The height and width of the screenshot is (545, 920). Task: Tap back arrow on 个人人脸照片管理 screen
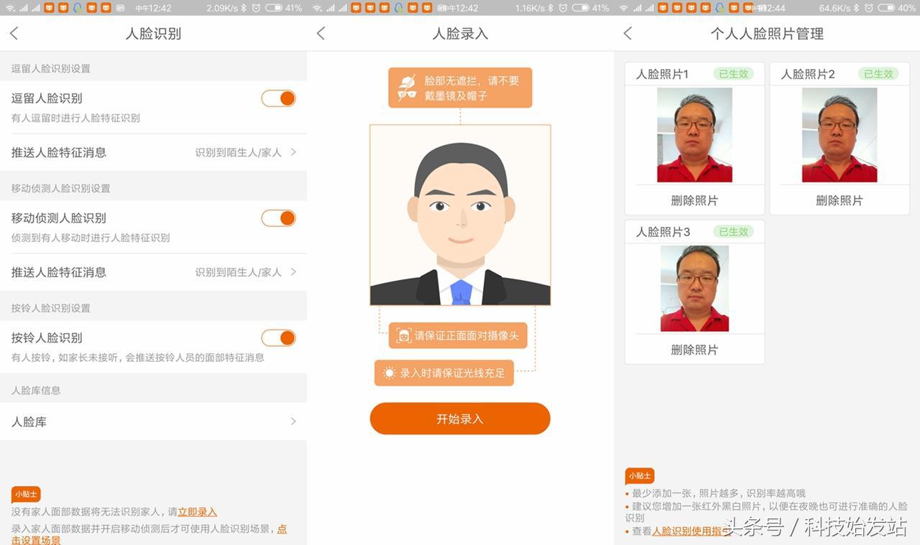pos(627,33)
